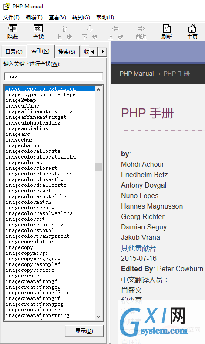Click the Next step (下一步) down arrow icon

click(x=90, y=28)
